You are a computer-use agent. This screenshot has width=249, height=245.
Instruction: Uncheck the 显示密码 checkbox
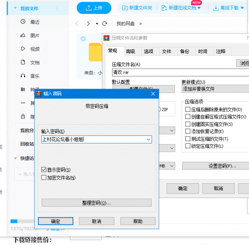tap(44, 169)
